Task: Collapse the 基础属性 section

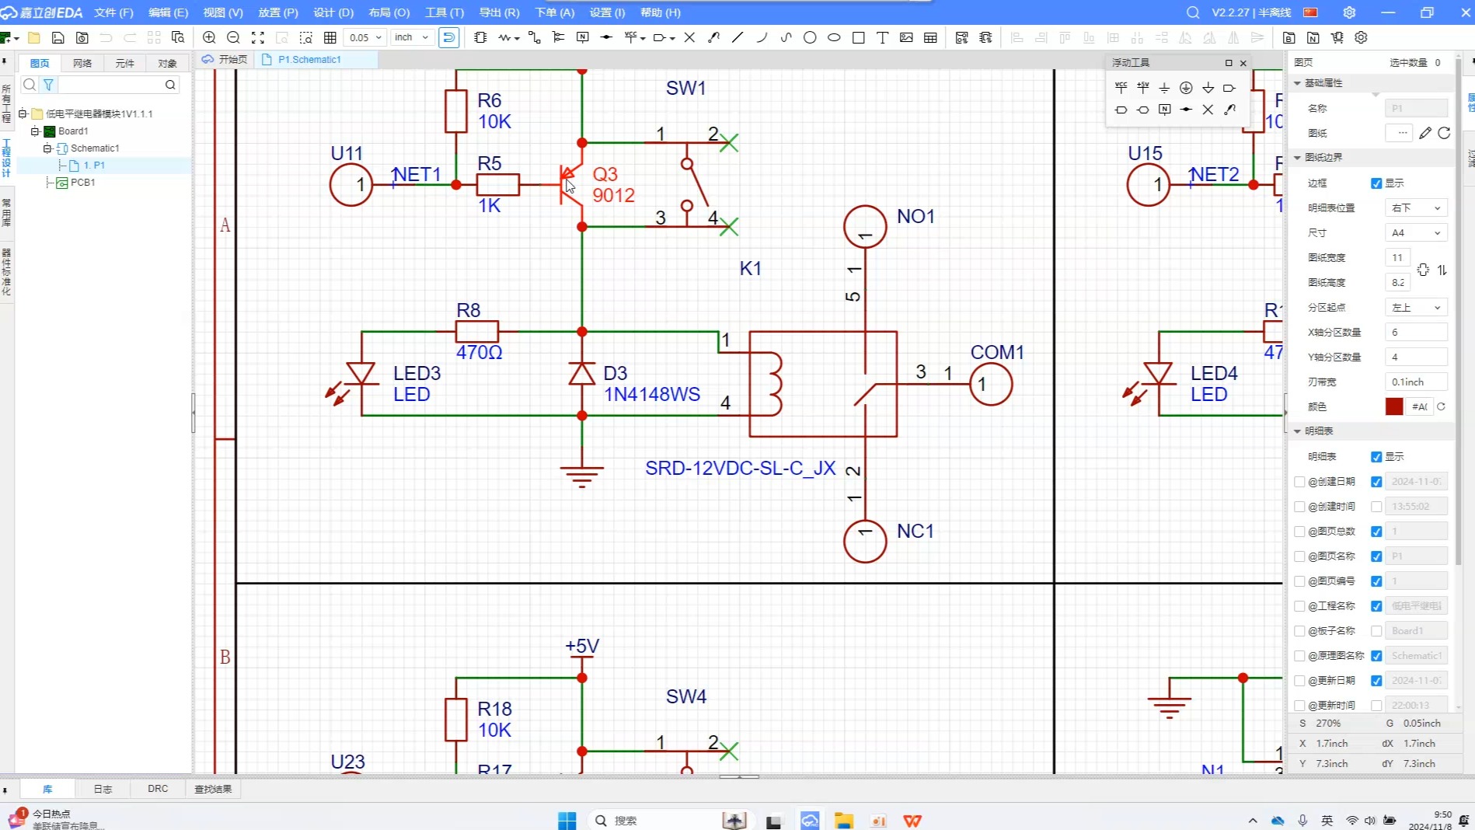Action: (1297, 82)
